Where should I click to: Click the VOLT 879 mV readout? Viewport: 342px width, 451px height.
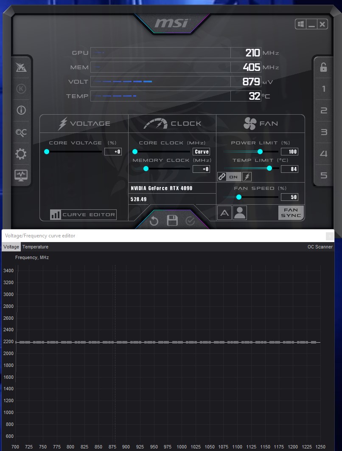246,82
